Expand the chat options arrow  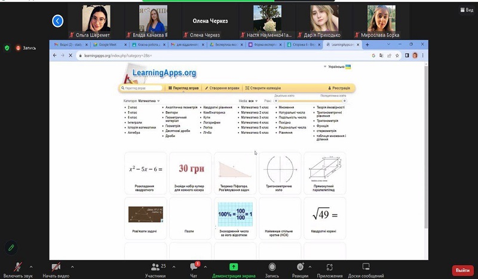click(x=205, y=267)
